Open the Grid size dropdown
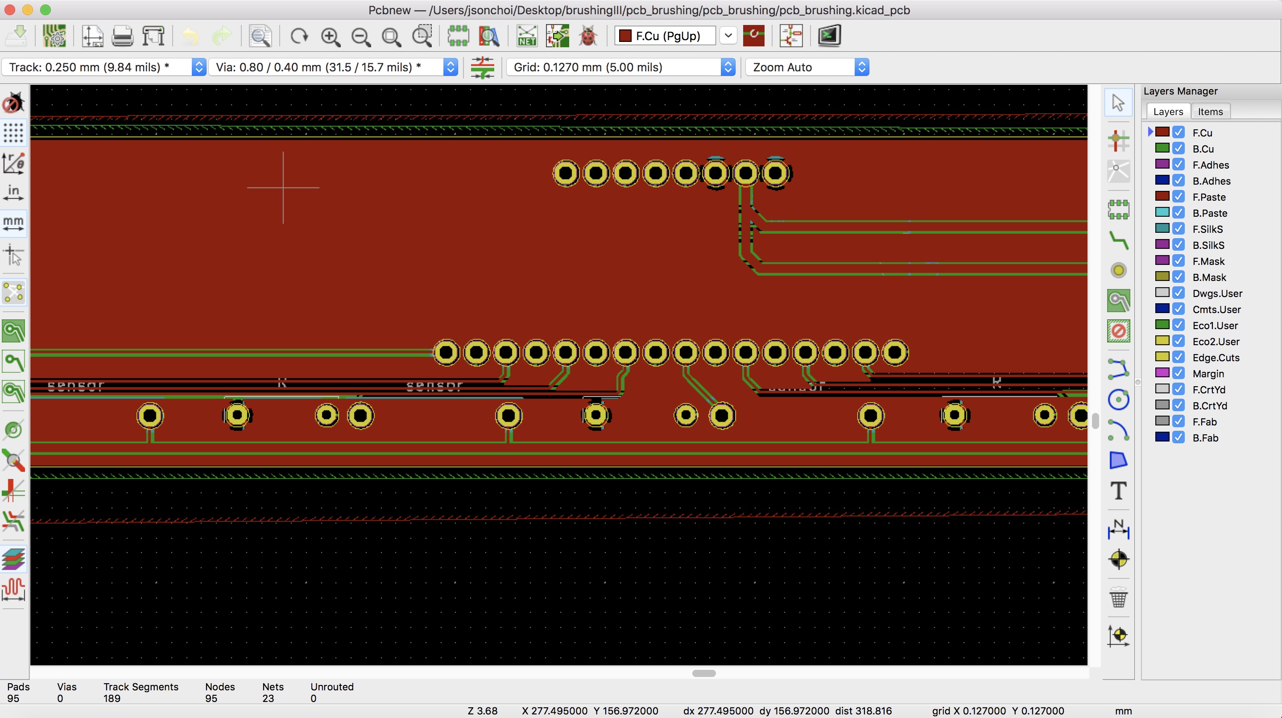 (x=620, y=67)
